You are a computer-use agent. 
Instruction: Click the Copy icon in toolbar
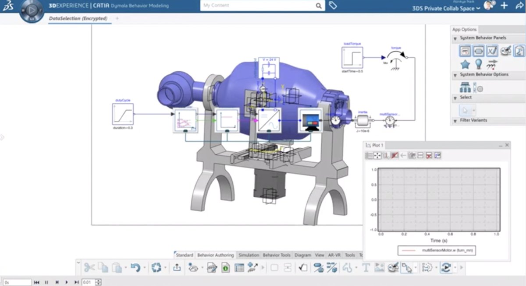pyautogui.click(x=103, y=267)
